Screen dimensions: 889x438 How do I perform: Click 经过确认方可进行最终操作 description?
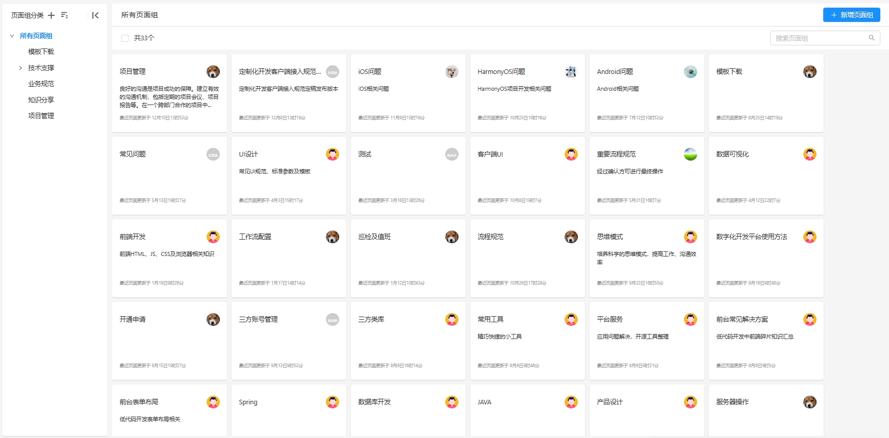pyautogui.click(x=630, y=171)
